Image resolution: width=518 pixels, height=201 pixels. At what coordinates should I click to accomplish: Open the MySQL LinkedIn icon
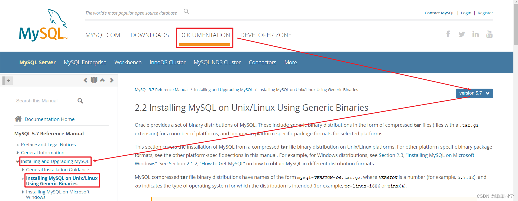click(x=475, y=34)
